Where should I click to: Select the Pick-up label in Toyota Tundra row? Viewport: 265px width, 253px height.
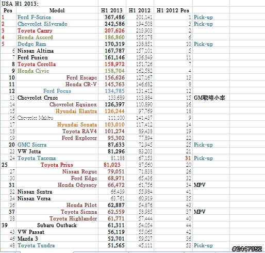click(x=203, y=245)
